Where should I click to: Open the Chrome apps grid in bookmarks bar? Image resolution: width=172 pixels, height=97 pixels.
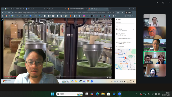click(2, 16)
